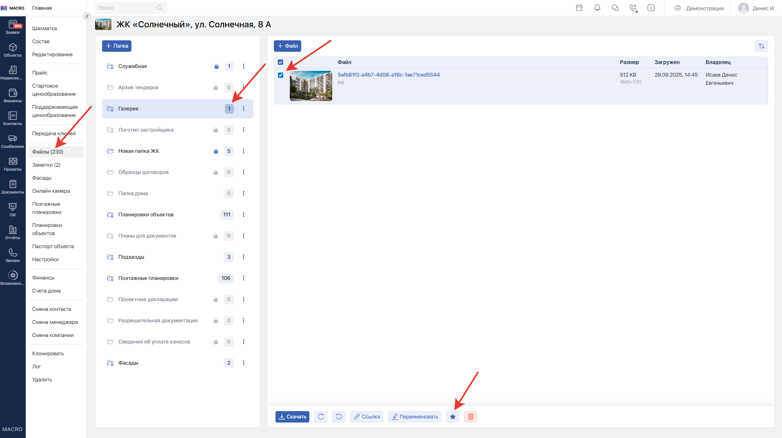Image resolution: width=782 pixels, height=438 pixels.
Task: Click the rotate clockwise icon
Action: point(321,416)
